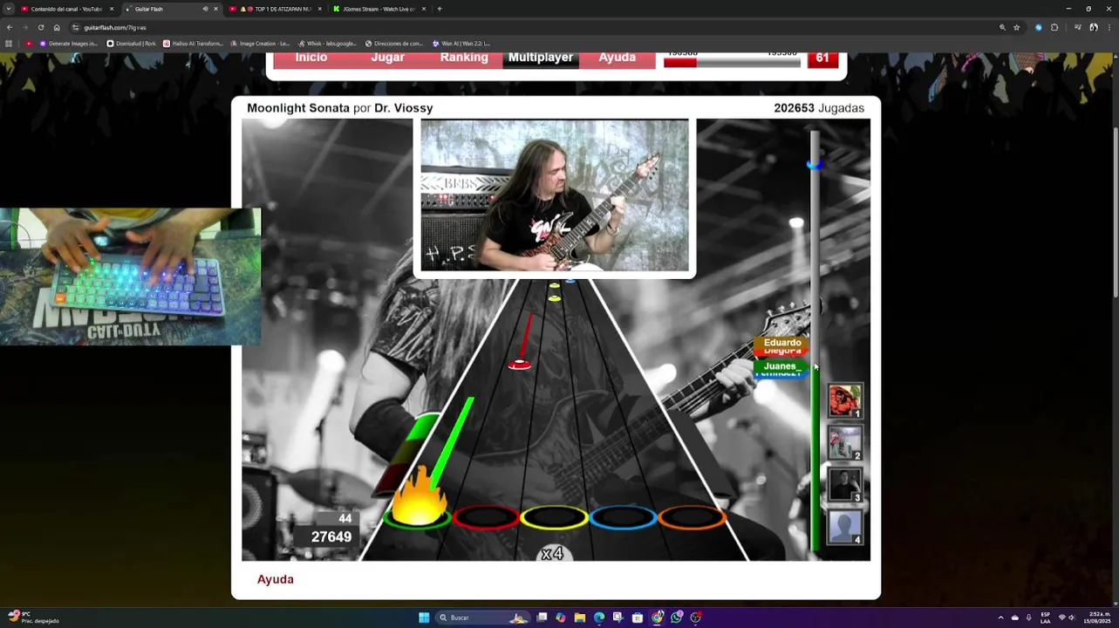Click player avatar ranked 2

[844, 443]
